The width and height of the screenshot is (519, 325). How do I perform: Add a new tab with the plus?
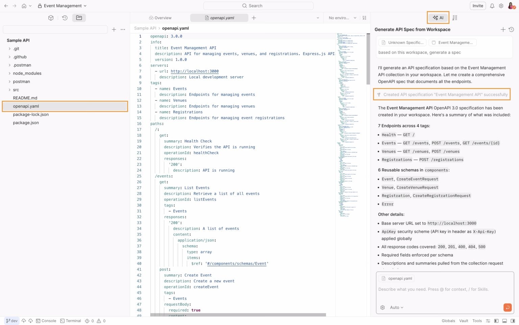click(254, 18)
